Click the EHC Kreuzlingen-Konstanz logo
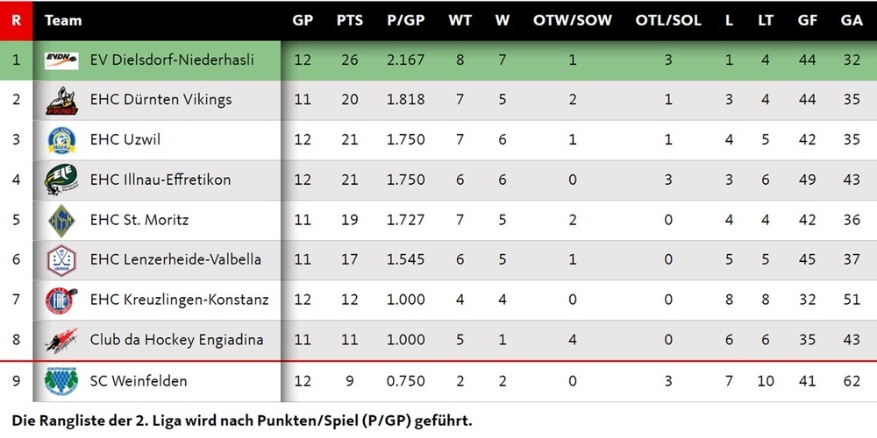 62,300
